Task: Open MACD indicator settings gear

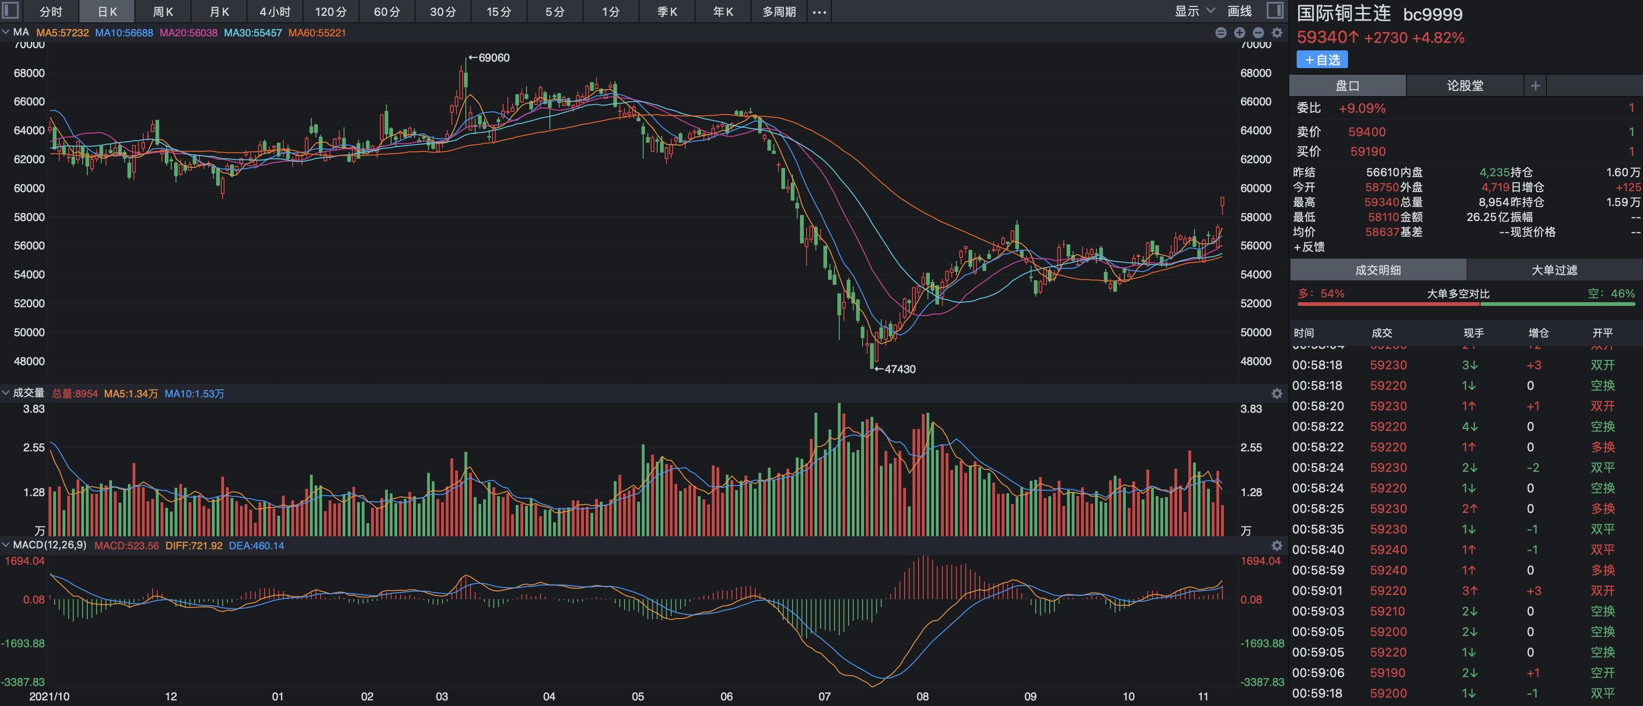Action: 1277,546
